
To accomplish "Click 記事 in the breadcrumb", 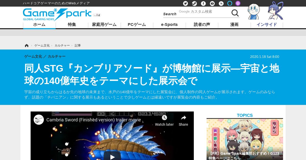I will pos(78,45).
